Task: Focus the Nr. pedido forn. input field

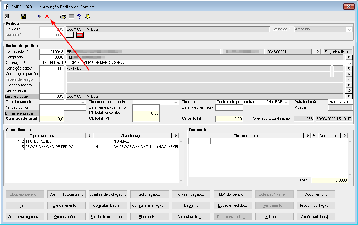Action: (63, 108)
